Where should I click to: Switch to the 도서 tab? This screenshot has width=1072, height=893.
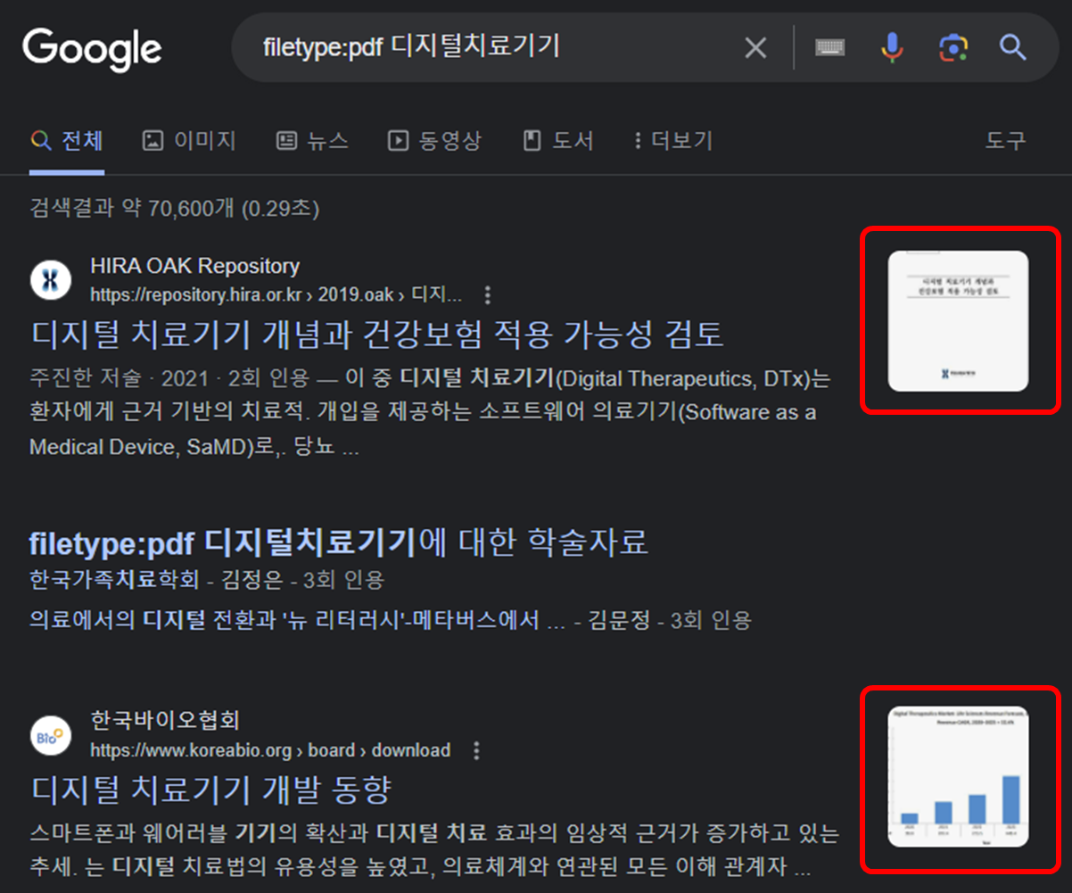558,141
